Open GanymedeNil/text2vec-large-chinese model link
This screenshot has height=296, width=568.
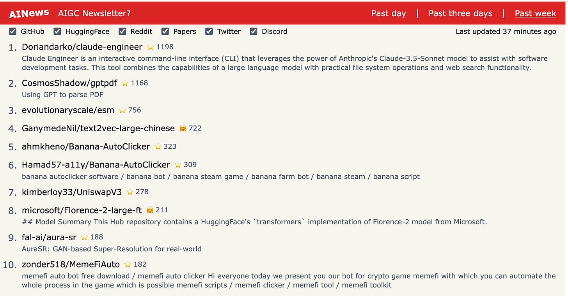tap(98, 128)
